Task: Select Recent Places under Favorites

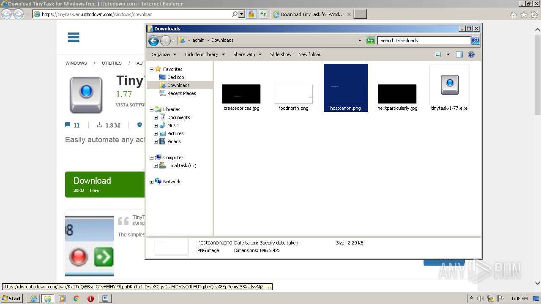Action: pos(181,93)
